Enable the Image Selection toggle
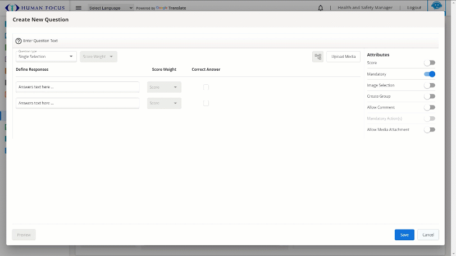The image size is (456, 256). pyautogui.click(x=429, y=85)
